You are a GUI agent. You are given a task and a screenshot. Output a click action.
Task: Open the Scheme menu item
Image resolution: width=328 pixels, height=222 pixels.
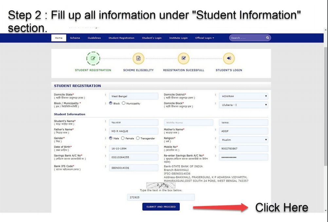pos(75,38)
